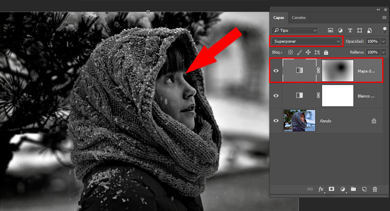Hide the Fondo layer
The width and height of the screenshot is (390, 211).
(276, 121)
